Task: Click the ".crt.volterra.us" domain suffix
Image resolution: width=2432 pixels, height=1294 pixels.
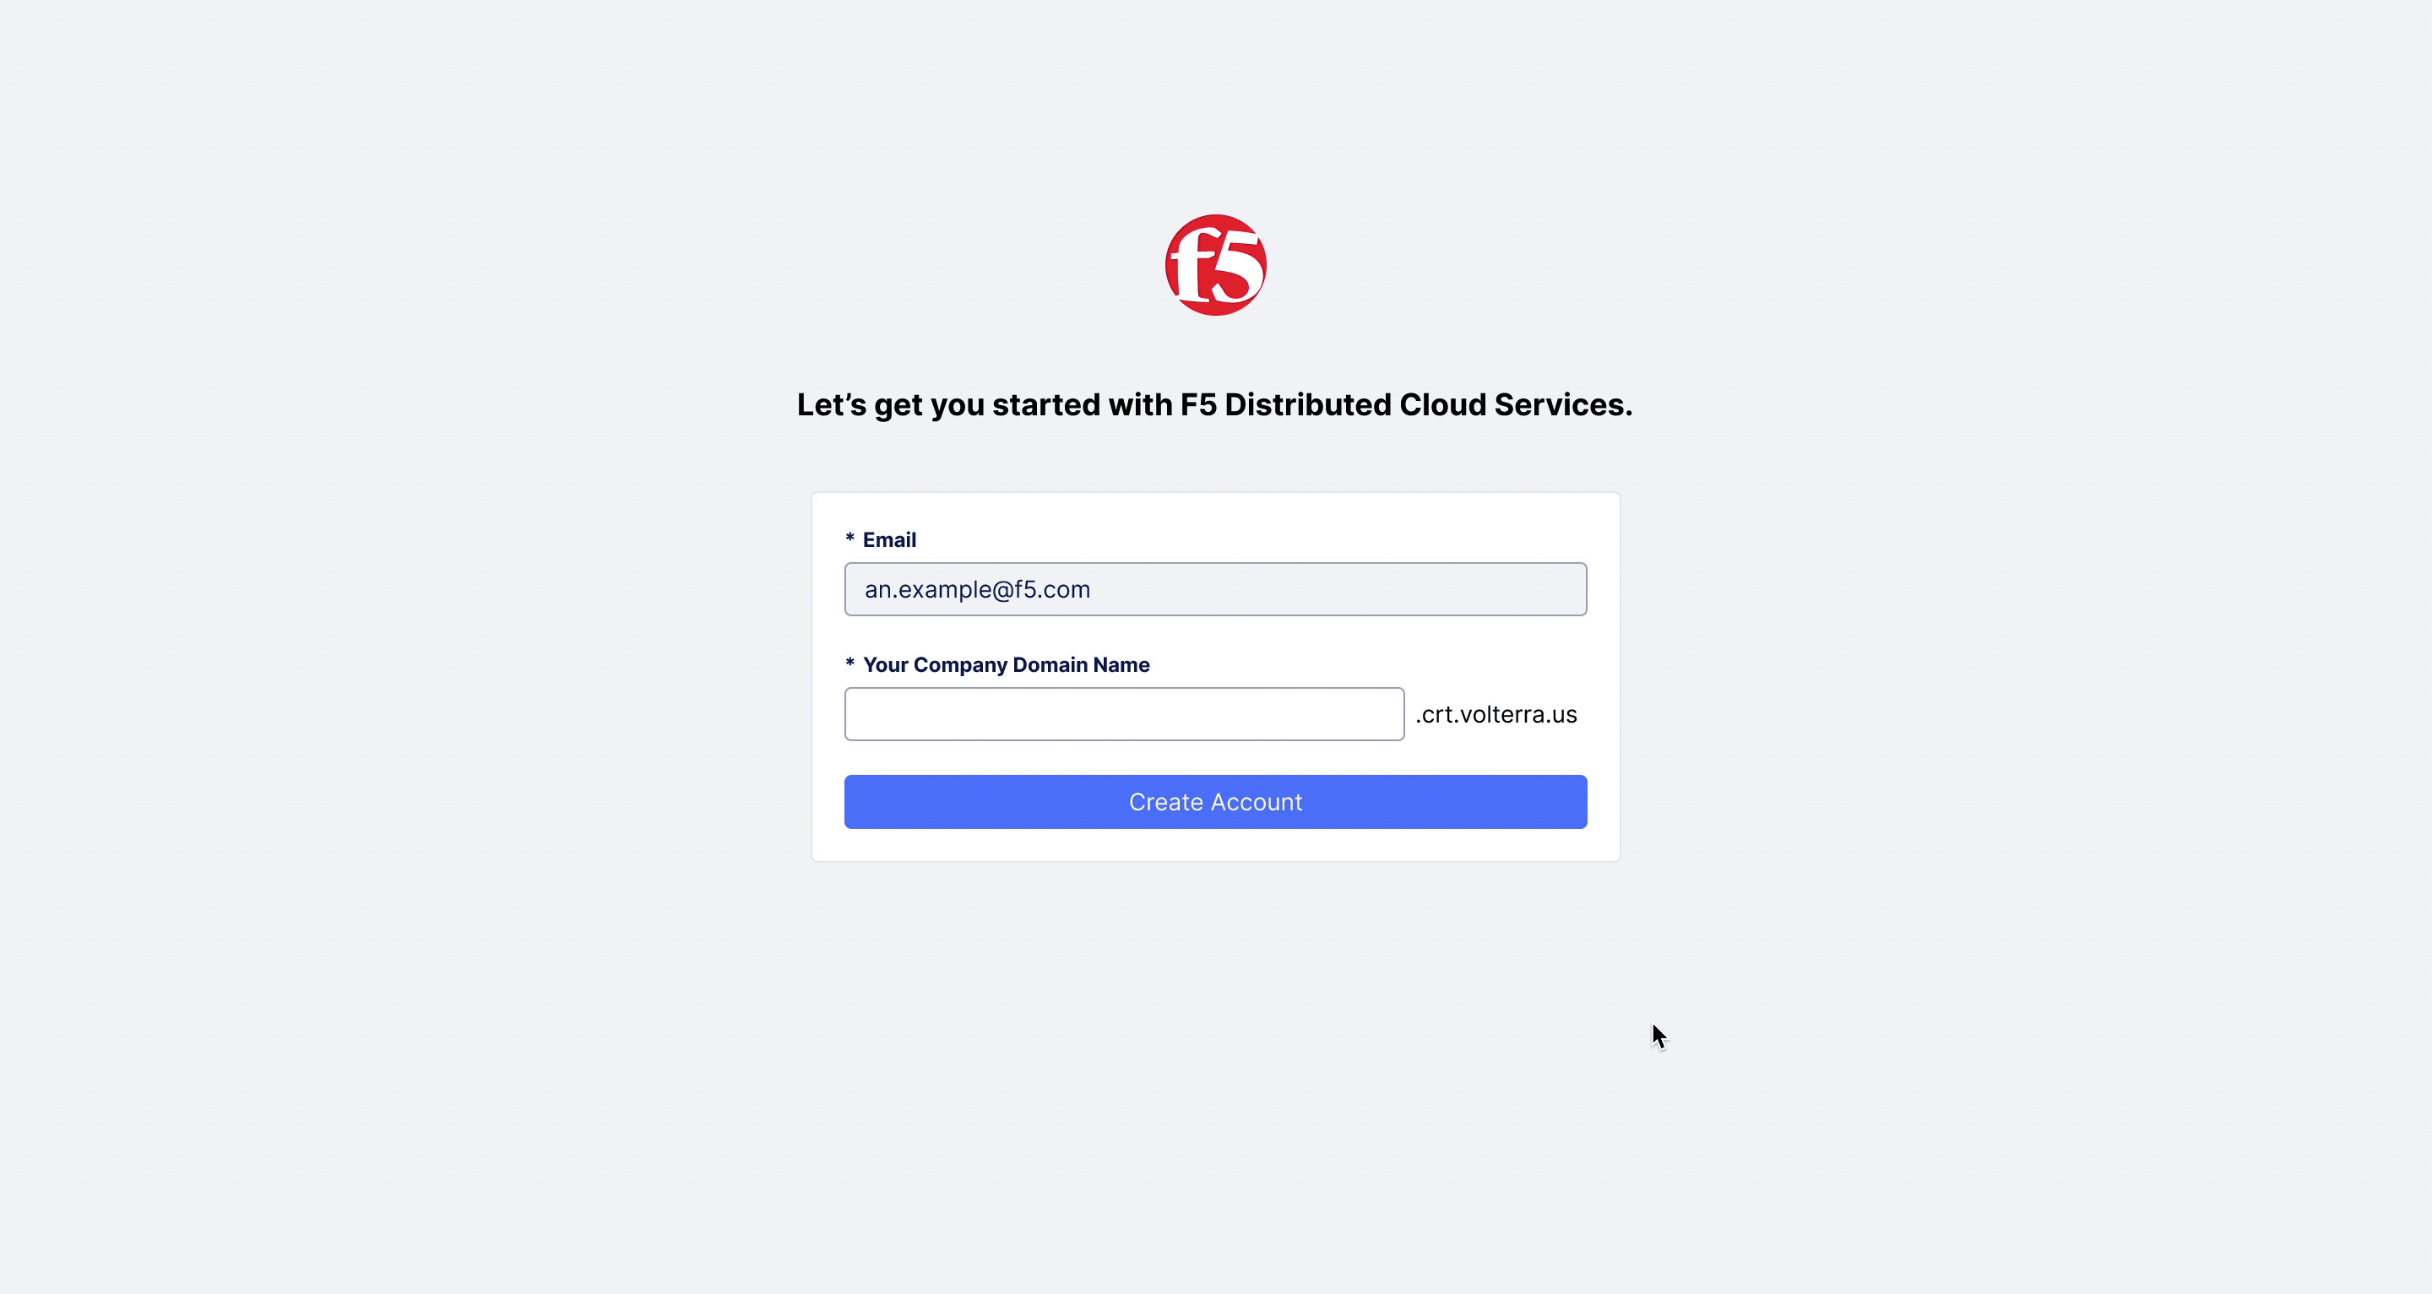Action: 1496,714
